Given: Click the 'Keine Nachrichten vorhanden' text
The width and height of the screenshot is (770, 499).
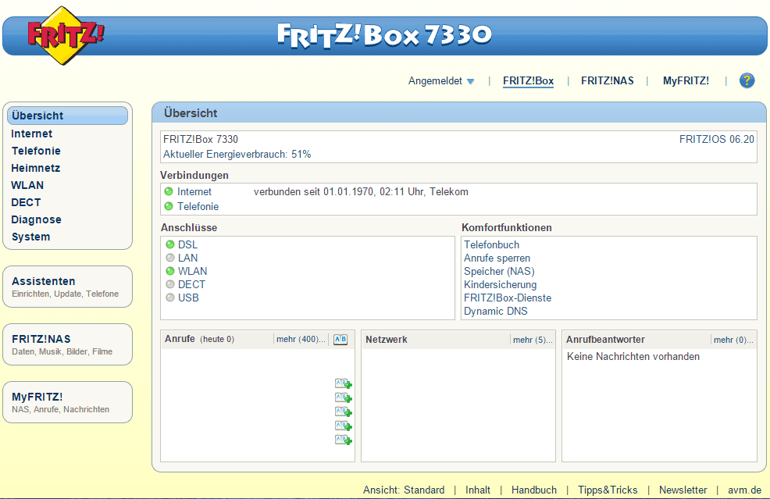Looking at the screenshot, I should coord(633,357).
